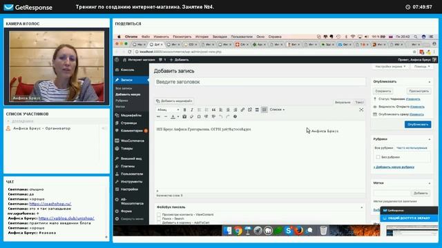Insert a numbered list
The height and width of the screenshot is (248, 442).
point(206,110)
